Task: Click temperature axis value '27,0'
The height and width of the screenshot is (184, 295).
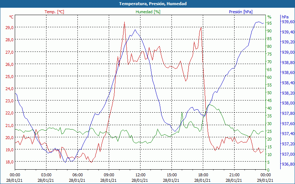Action: click(10, 52)
